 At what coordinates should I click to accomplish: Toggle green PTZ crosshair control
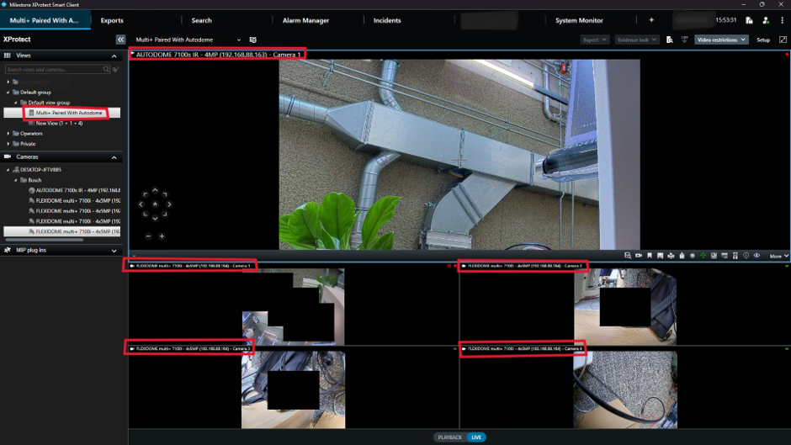point(703,255)
